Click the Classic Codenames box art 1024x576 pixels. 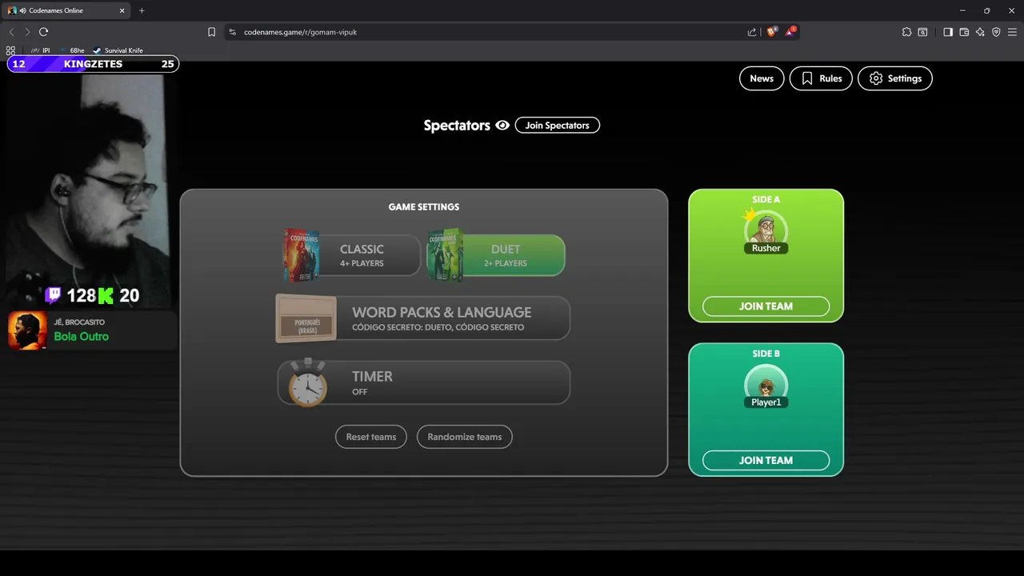302,254
